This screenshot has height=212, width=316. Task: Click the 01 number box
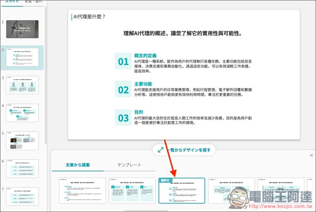[x=123, y=61]
